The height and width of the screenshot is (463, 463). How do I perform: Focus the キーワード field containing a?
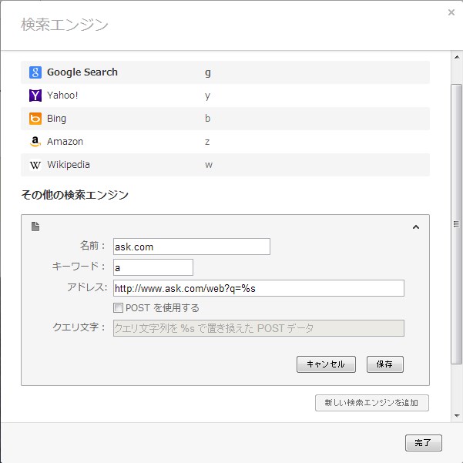click(153, 267)
